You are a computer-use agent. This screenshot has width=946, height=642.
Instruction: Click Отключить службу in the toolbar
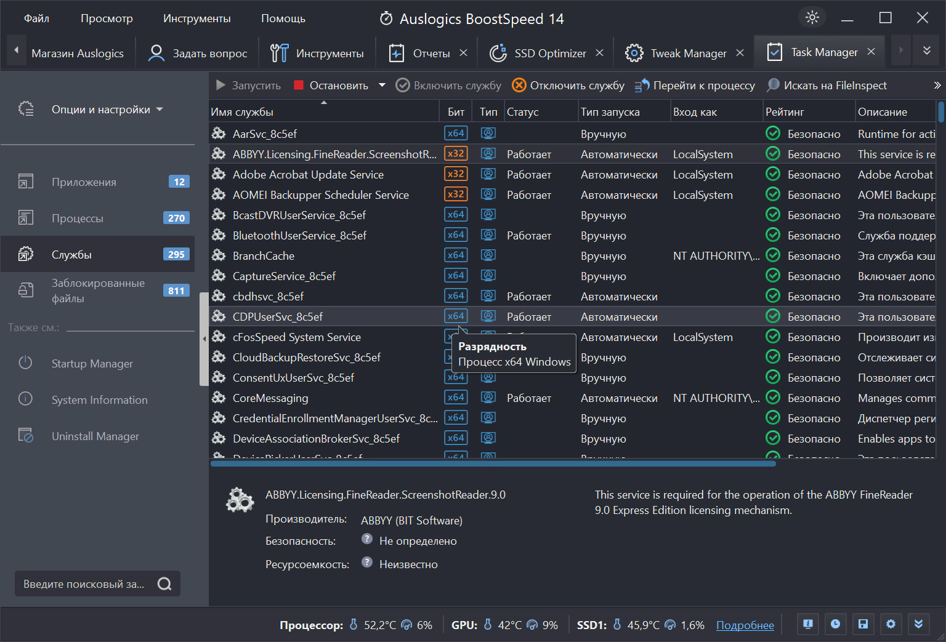(568, 86)
